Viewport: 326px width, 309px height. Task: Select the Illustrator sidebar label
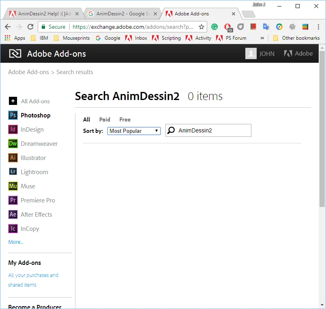33,158
